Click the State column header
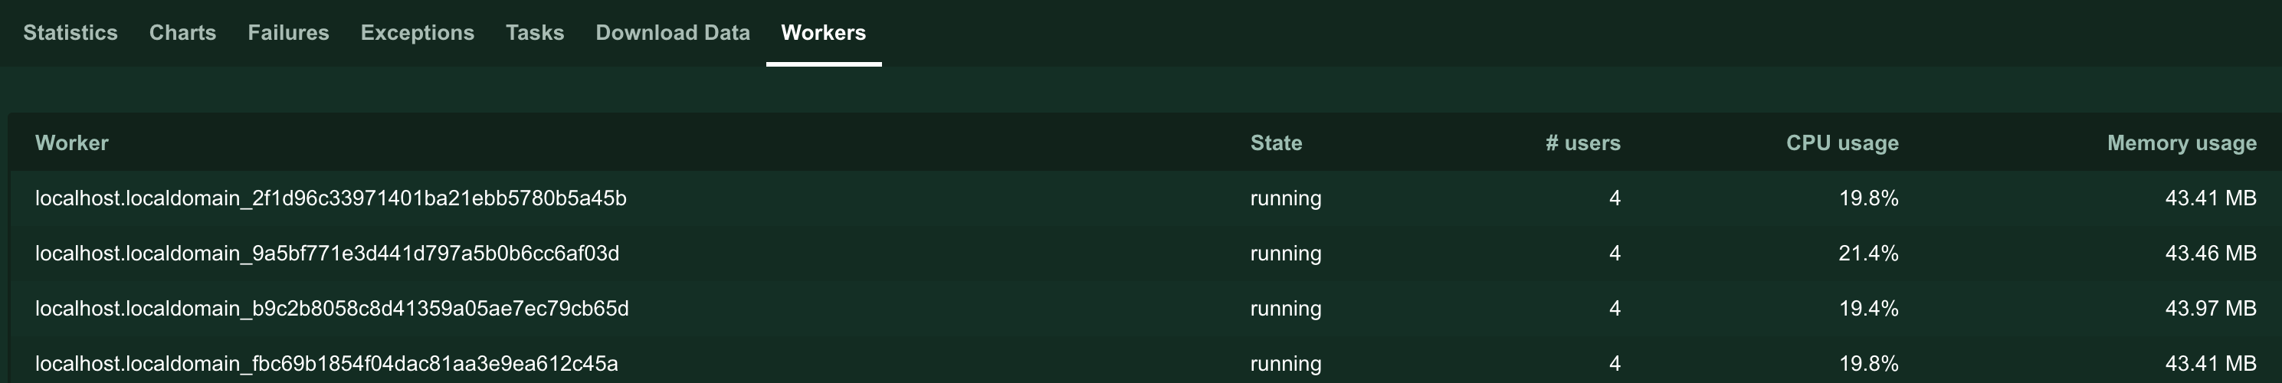 [x=1276, y=143]
